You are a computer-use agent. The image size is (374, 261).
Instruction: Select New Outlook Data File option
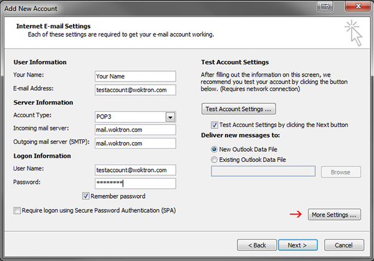[214, 149]
